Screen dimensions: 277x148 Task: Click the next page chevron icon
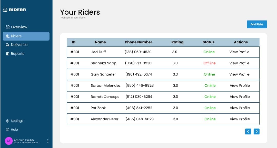click(x=256, y=131)
